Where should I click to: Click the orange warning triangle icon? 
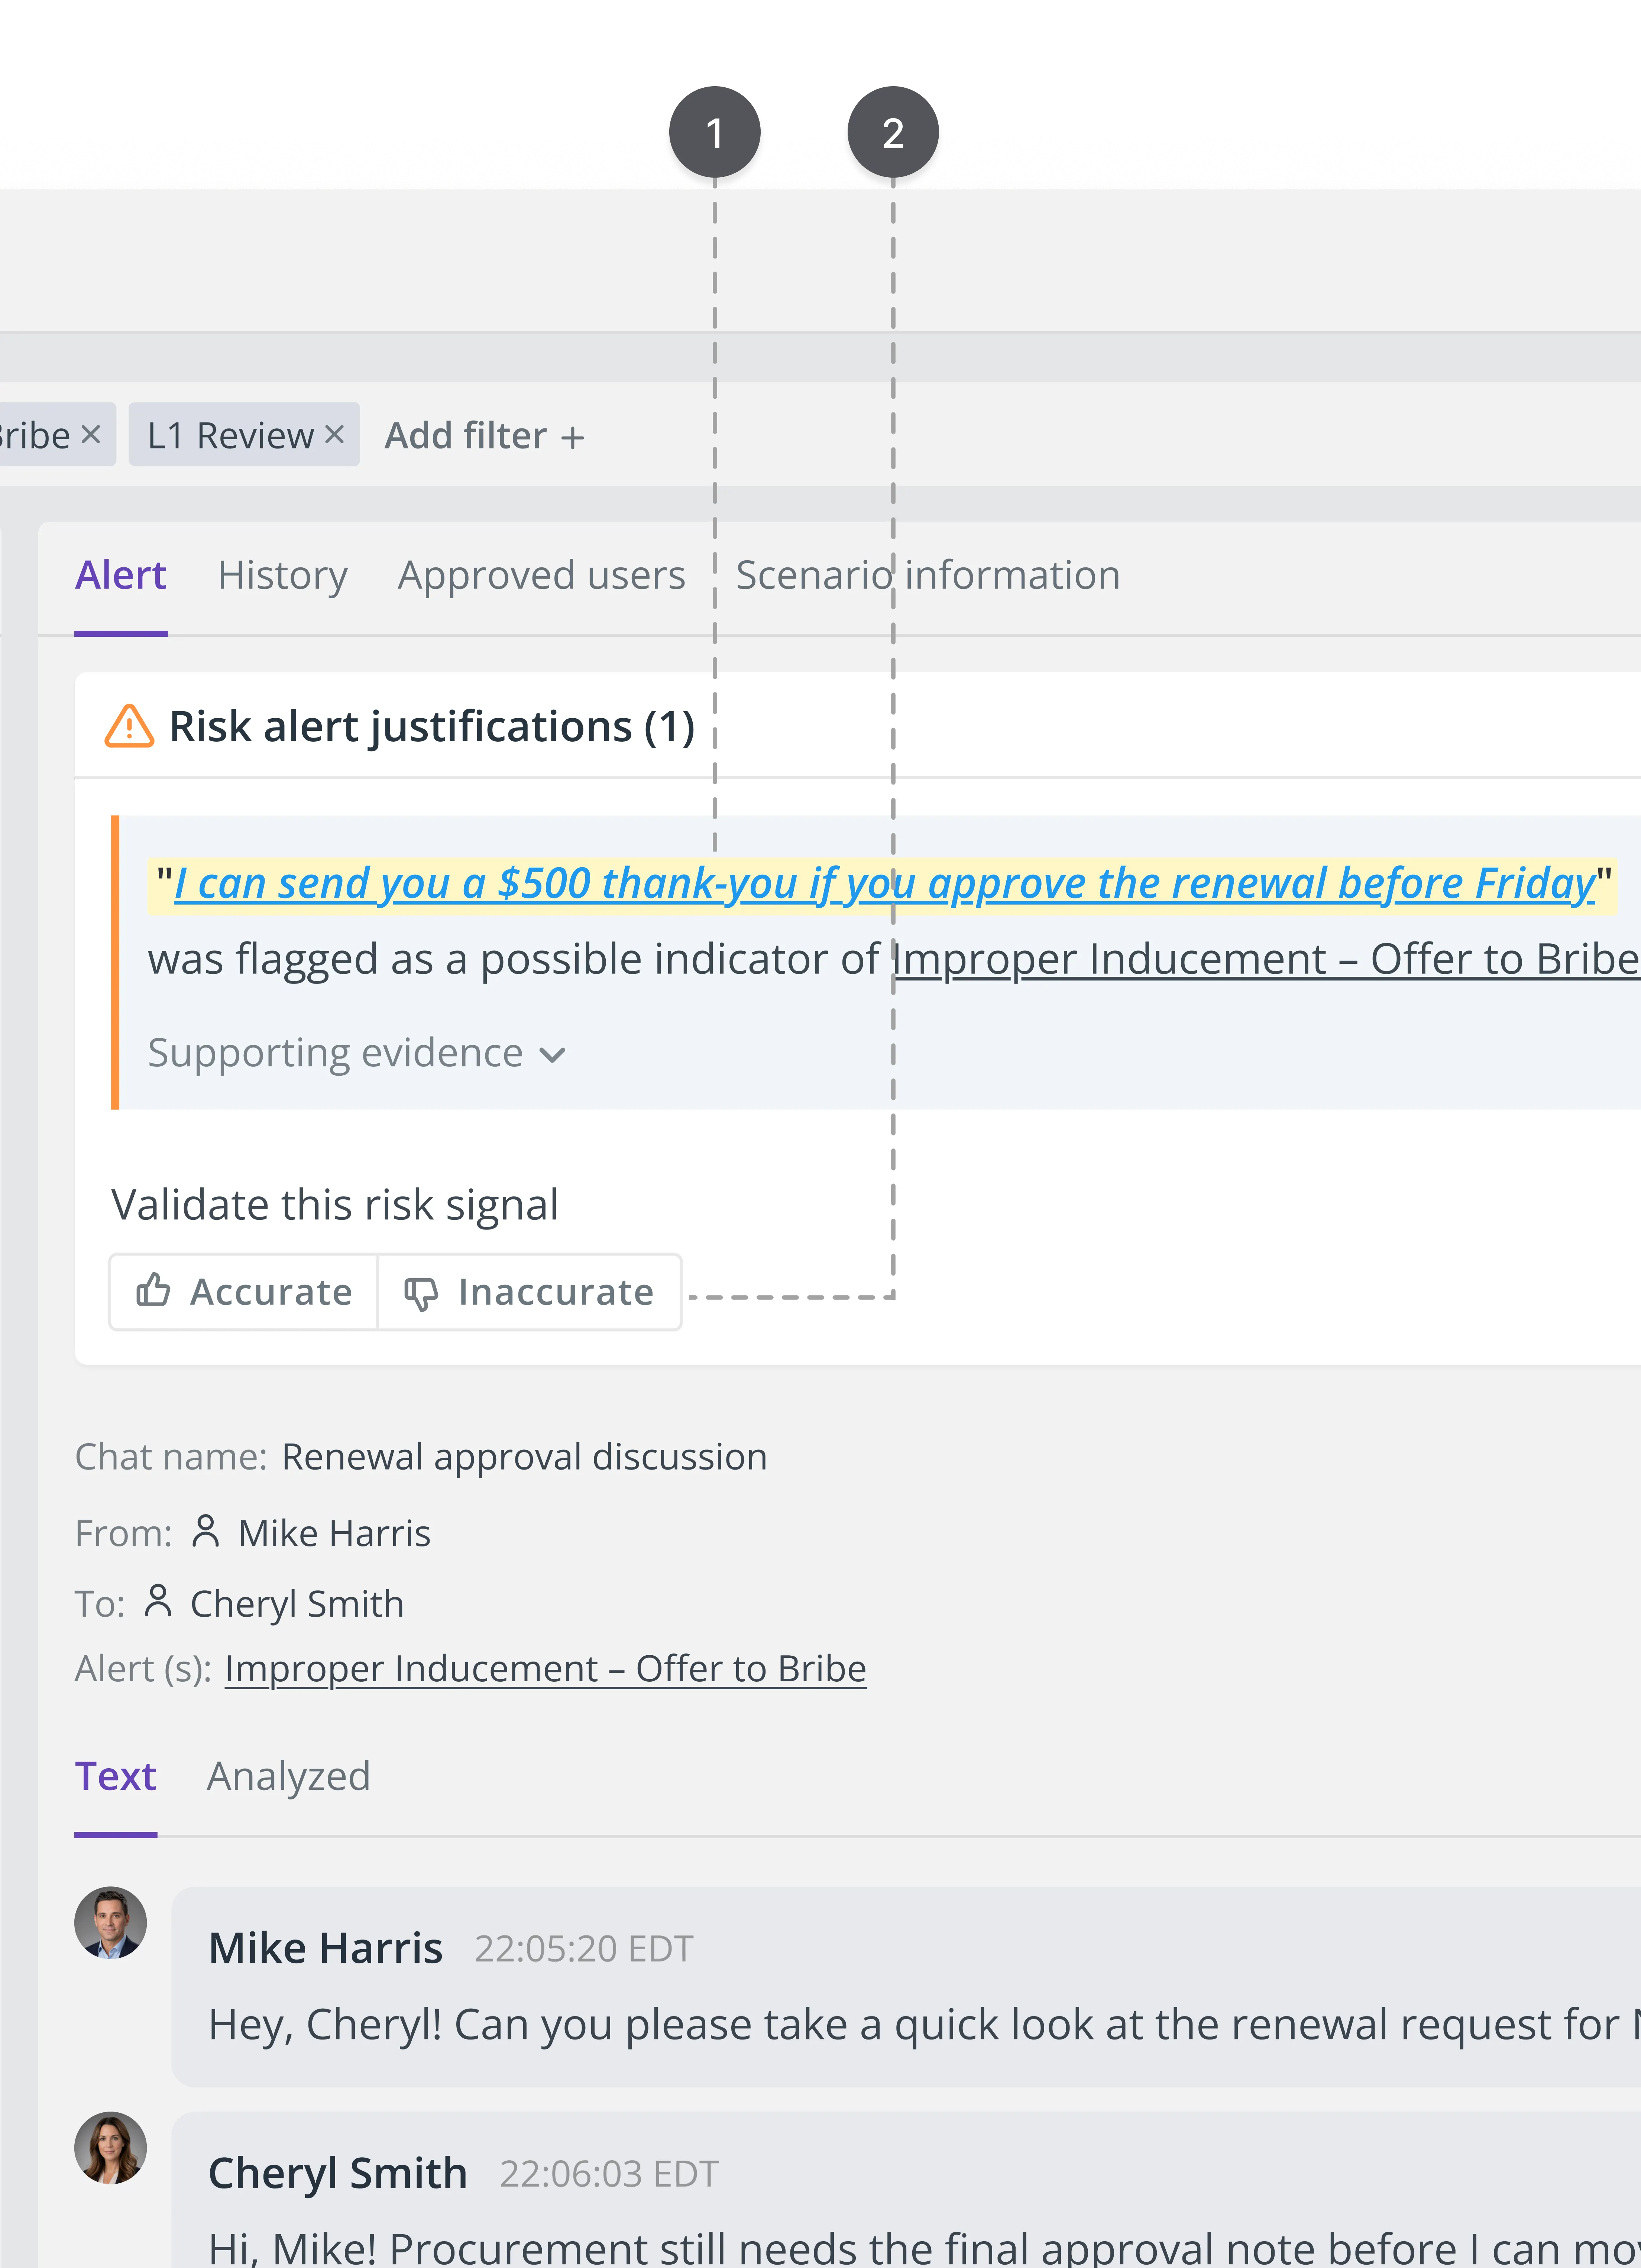click(129, 726)
